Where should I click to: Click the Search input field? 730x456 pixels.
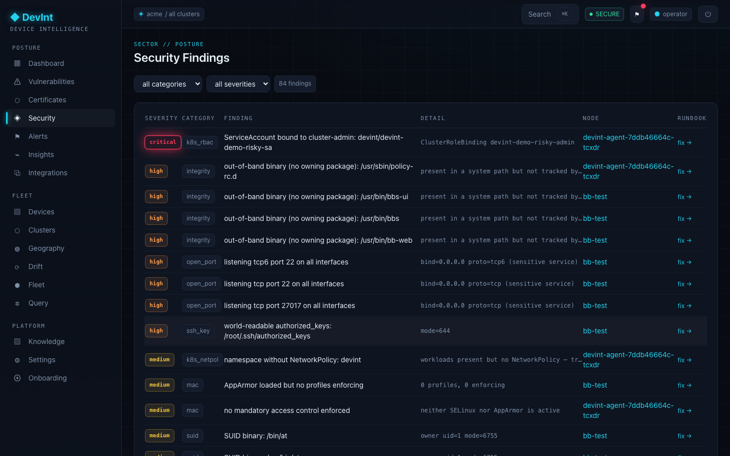[550, 14]
